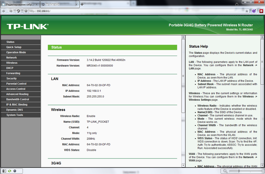Close the Редактирование хабр tab
265x174 pixels.
coord(37,5)
